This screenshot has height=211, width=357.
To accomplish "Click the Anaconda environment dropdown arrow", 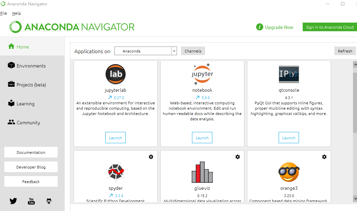I will coord(174,51).
